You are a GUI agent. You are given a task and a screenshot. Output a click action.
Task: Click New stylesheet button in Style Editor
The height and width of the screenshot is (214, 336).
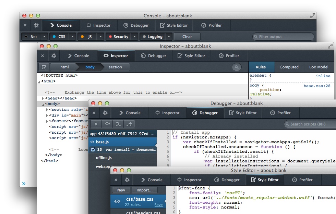tap(121, 190)
